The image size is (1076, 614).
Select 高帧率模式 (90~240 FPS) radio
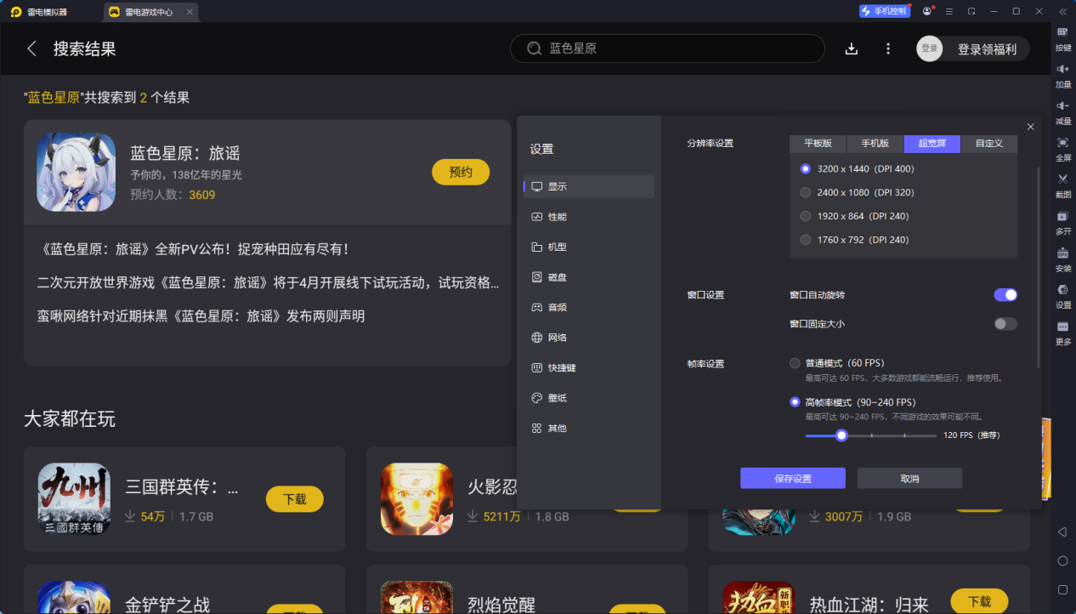coord(795,402)
